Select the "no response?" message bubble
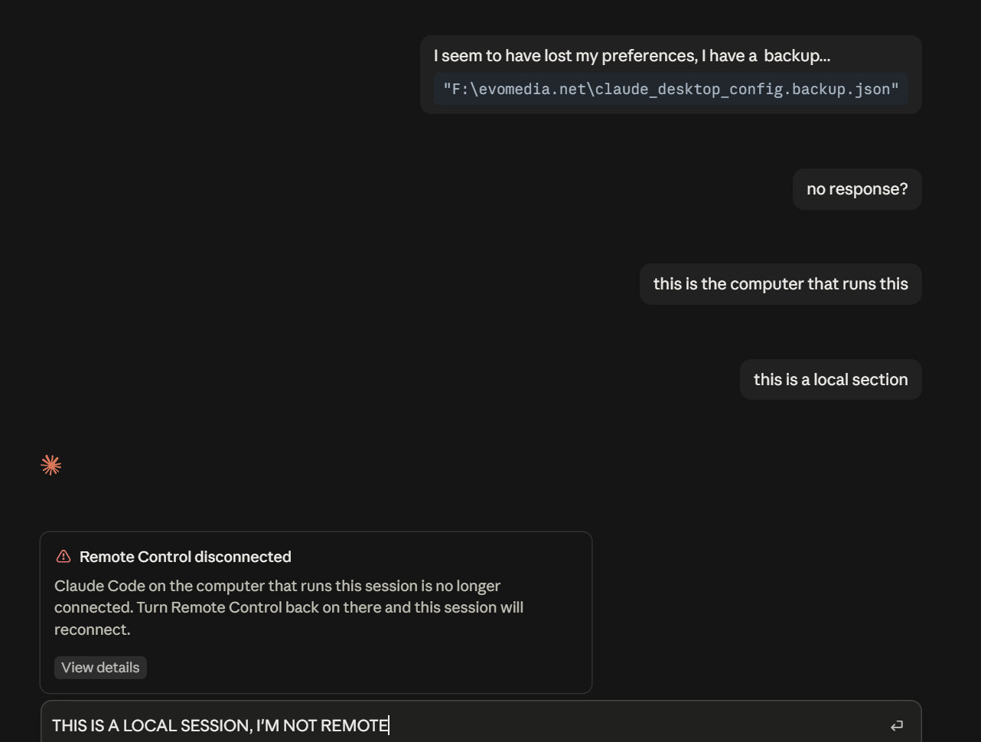Image resolution: width=981 pixels, height=742 pixels. click(x=857, y=189)
